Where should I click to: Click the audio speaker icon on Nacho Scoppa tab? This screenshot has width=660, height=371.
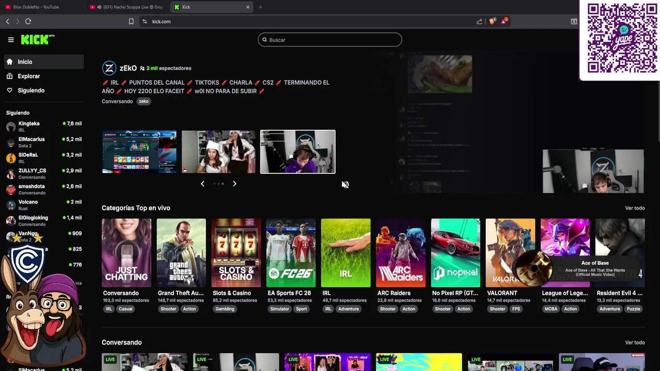pos(99,7)
